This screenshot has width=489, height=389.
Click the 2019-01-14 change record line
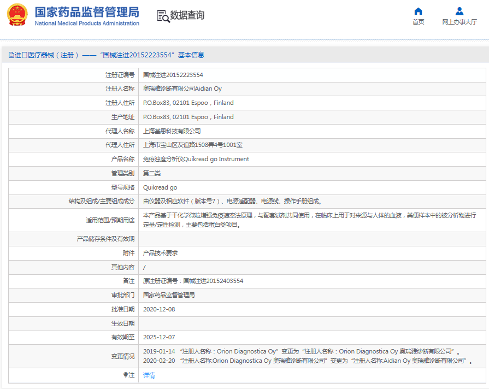click(301, 351)
